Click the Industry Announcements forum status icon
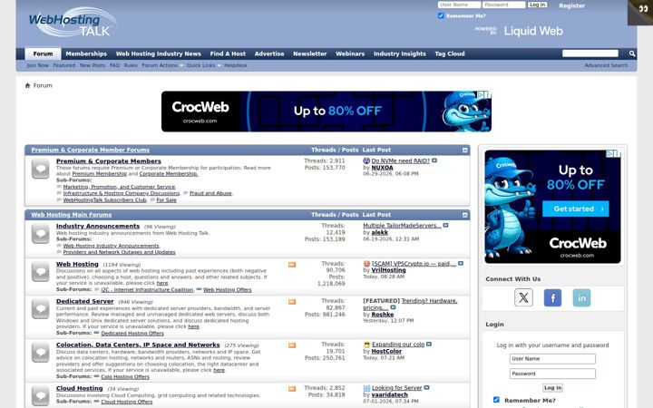 (41, 234)
